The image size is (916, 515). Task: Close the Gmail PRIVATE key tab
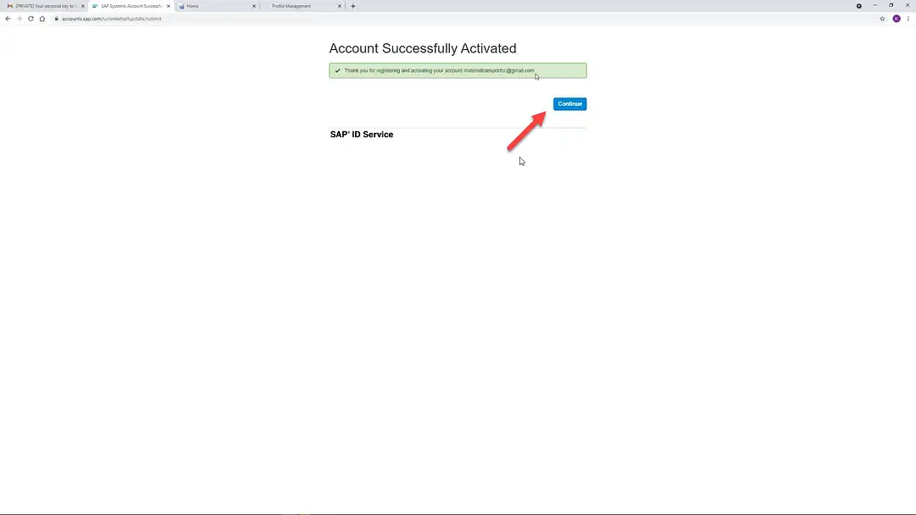82,6
